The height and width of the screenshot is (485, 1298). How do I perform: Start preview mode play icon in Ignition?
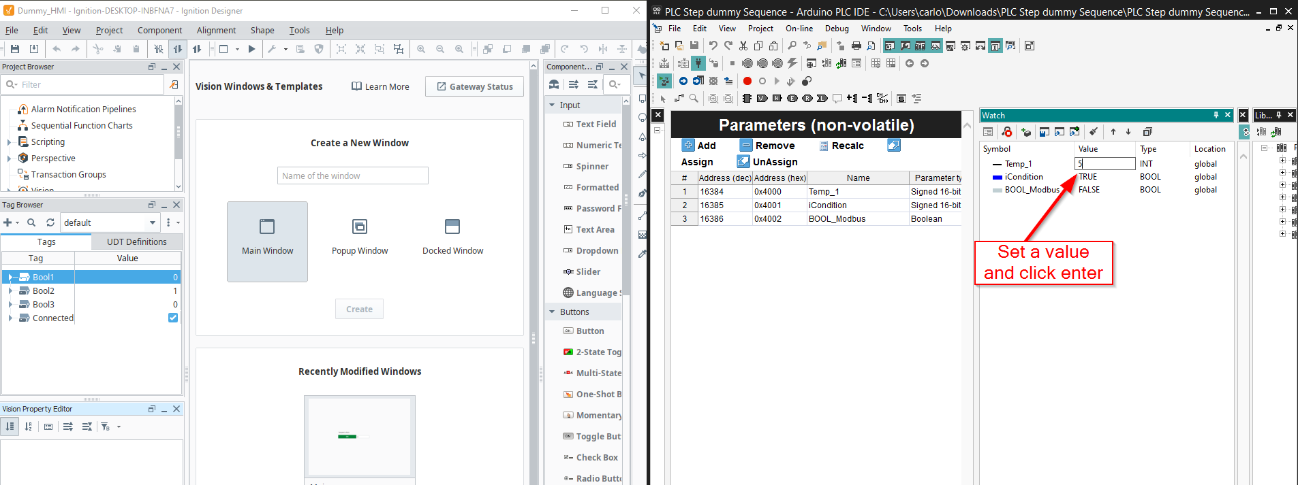tap(251, 49)
